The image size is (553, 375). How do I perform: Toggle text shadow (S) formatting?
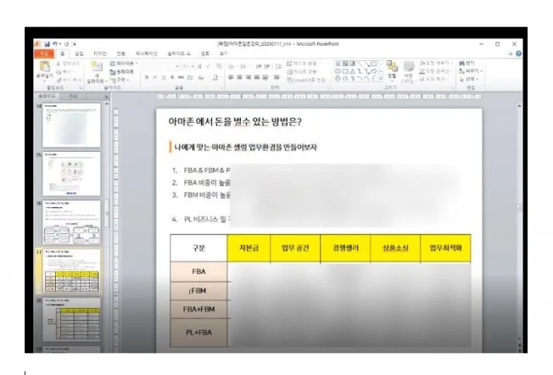coord(172,77)
